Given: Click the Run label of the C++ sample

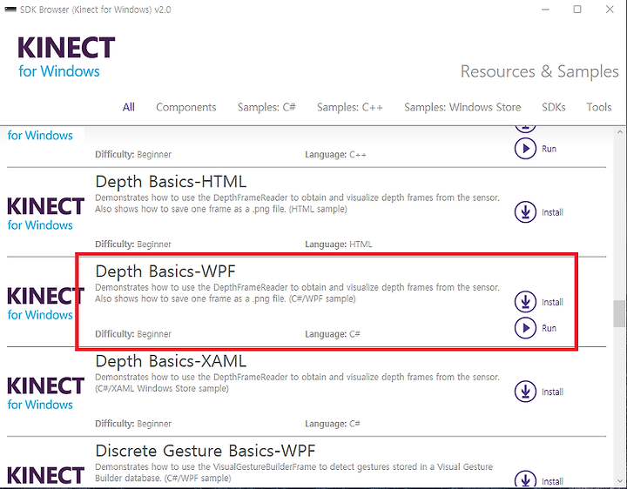Looking at the screenshot, I should [x=549, y=149].
